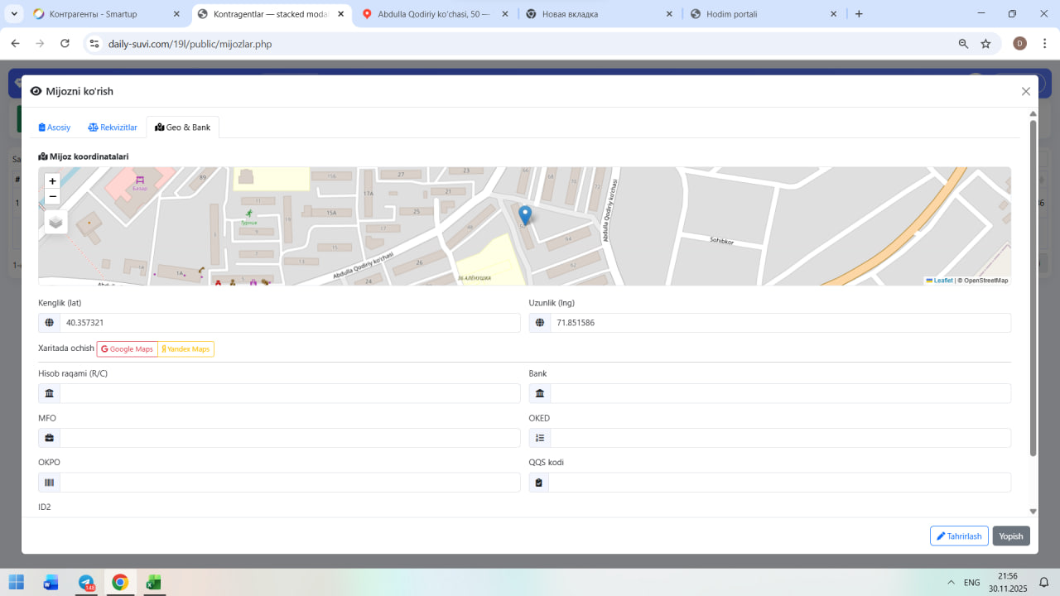Expand the browser tab search dropdown
Viewport: 1060px width, 596px height.
[x=14, y=14]
